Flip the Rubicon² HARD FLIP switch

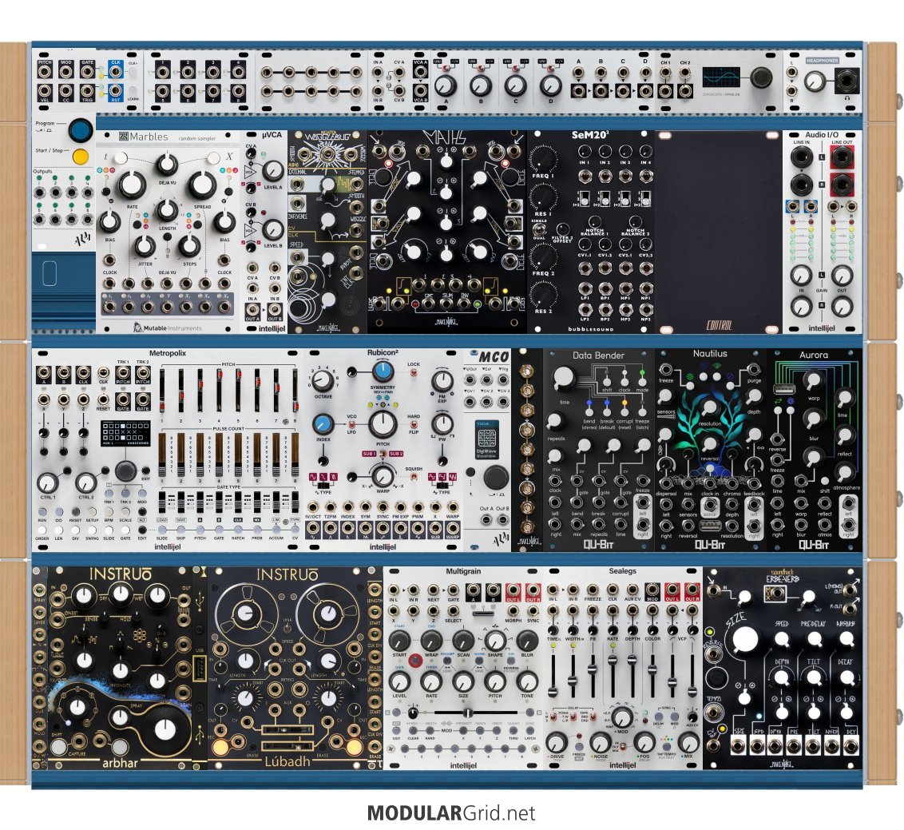click(414, 424)
